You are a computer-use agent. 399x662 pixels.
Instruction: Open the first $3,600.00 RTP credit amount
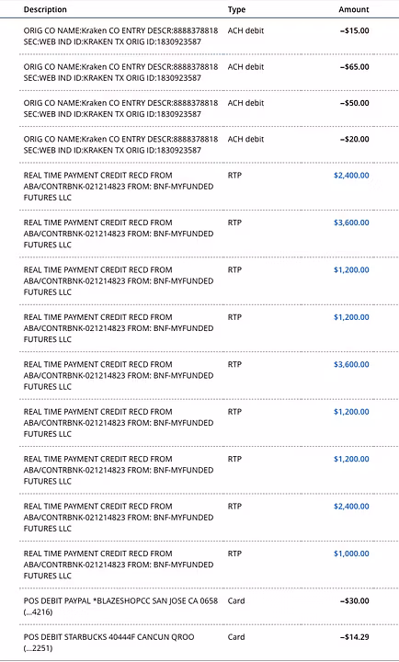click(351, 223)
